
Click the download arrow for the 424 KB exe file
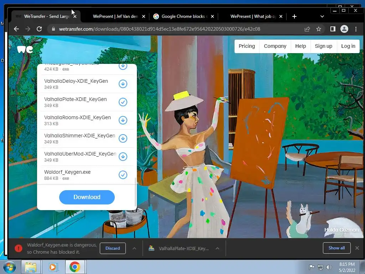(123, 66)
